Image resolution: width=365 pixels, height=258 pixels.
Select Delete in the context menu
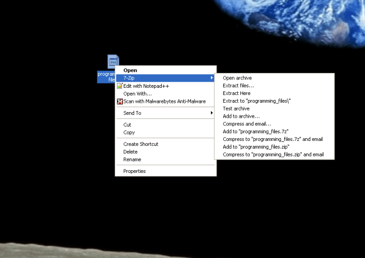[130, 152]
